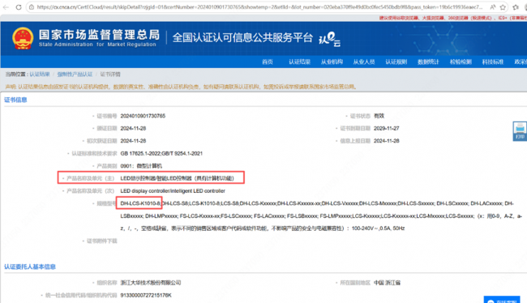Screen dimensions: 527x303
Task: Click the expiry date 2029-11-27
Action: click(387, 128)
